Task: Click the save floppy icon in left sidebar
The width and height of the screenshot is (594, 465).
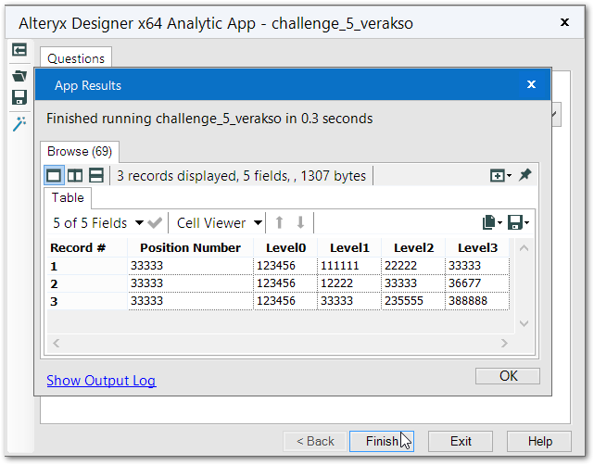Action: (19, 97)
